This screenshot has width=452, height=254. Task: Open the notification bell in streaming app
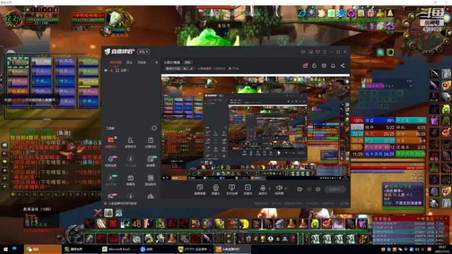[333, 65]
